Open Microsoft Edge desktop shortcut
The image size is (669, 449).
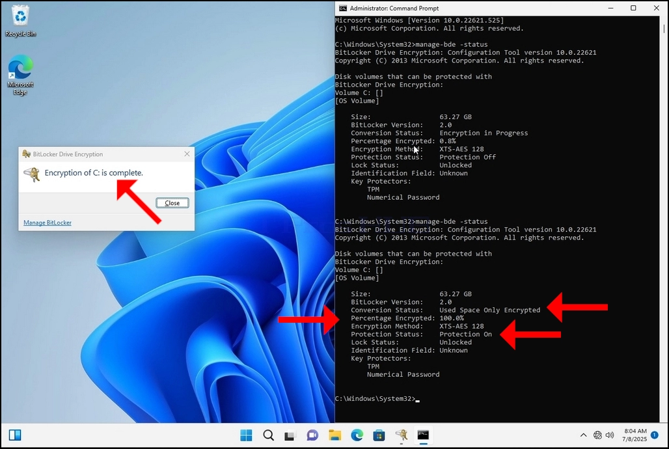(x=20, y=75)
